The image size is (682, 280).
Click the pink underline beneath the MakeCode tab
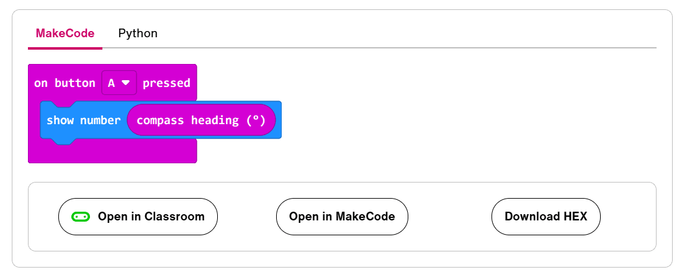point(65,48)
